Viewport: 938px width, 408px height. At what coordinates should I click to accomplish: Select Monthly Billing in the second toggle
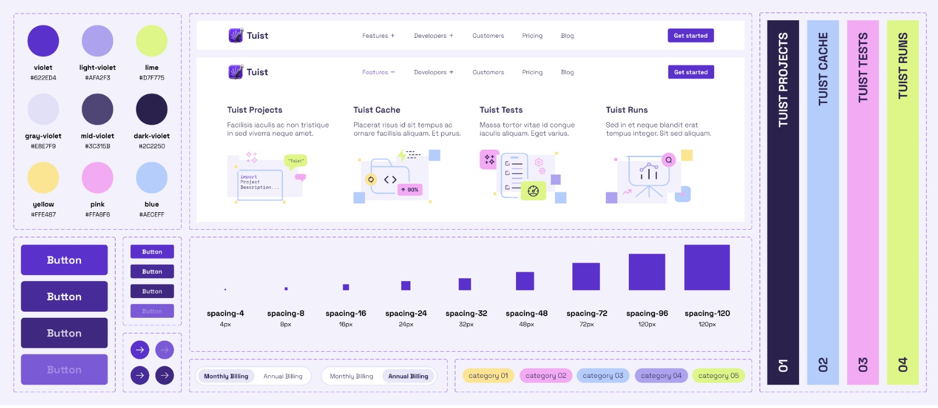pyautogui.click(x=351, y=376)
